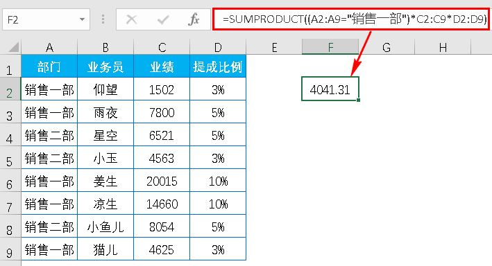
Task: Open the Name Box dropdown arrow
Action: [82, 19]
